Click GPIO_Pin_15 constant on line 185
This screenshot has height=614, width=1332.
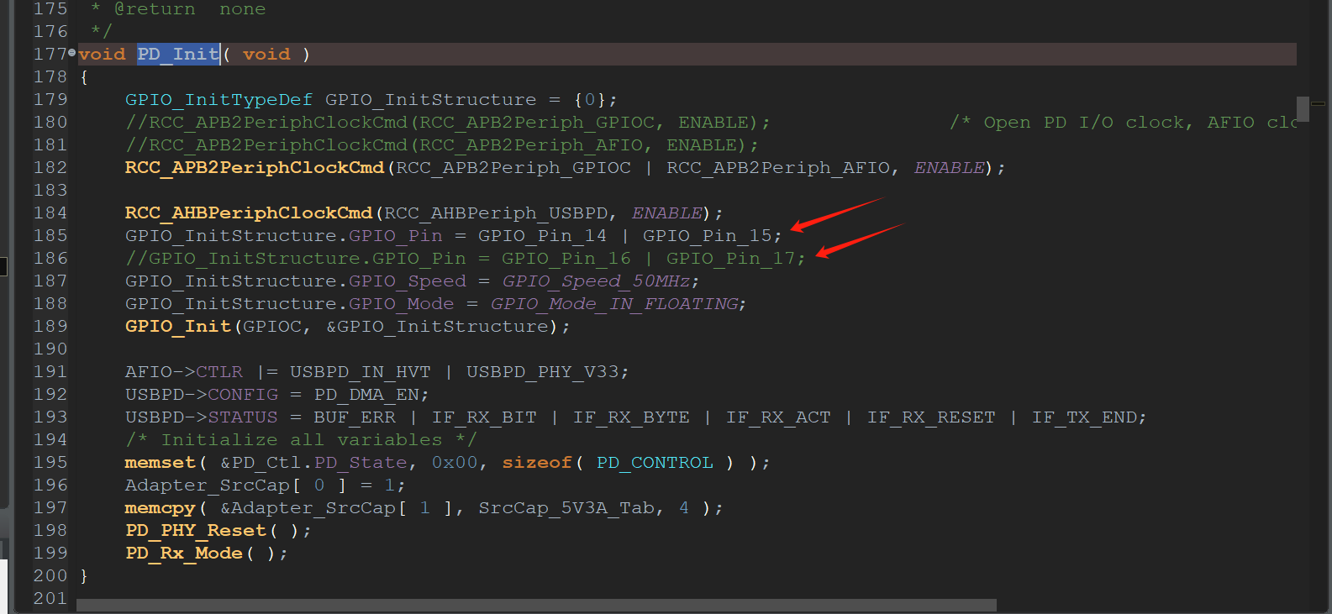coord(707,236)
